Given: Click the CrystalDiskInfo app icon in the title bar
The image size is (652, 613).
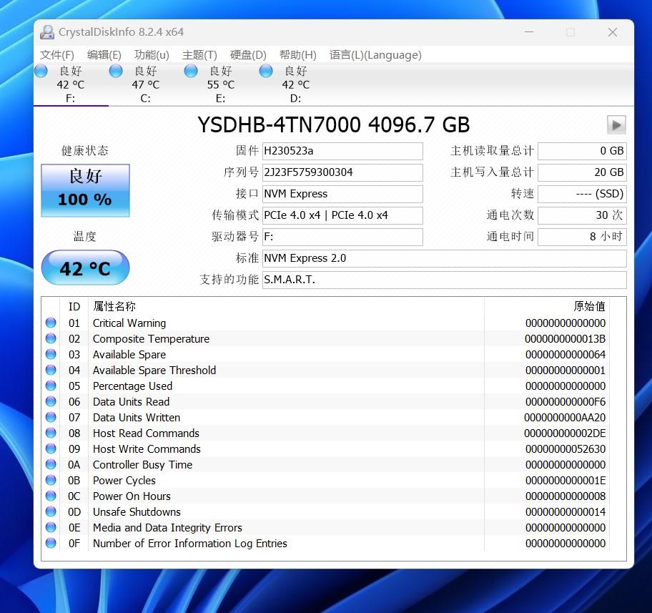Looking at the screenshot, I should (x=47, y=32).
